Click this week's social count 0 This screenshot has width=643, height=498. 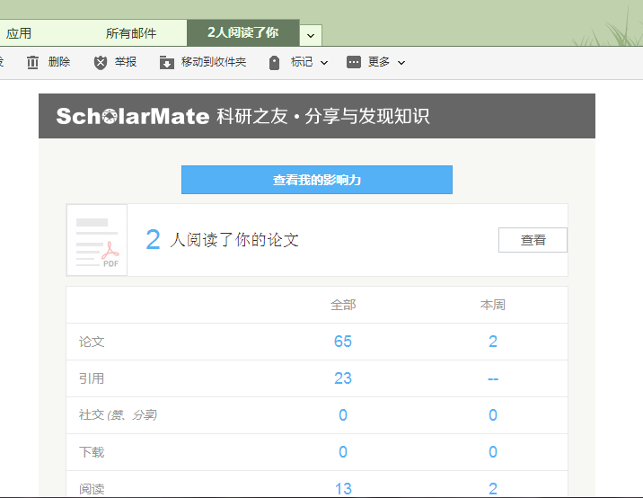[493, 415]
